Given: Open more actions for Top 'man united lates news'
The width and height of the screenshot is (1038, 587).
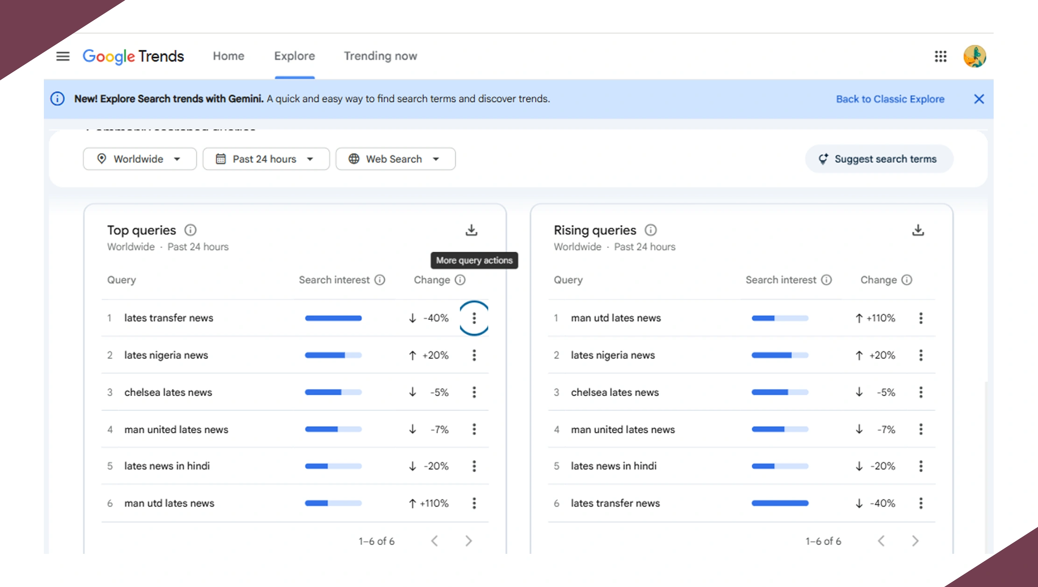Looking at the screenshot, I should [474, 429].
